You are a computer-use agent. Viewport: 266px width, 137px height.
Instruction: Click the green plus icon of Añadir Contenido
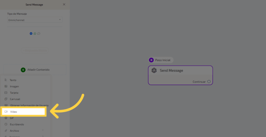coord(23,70)
